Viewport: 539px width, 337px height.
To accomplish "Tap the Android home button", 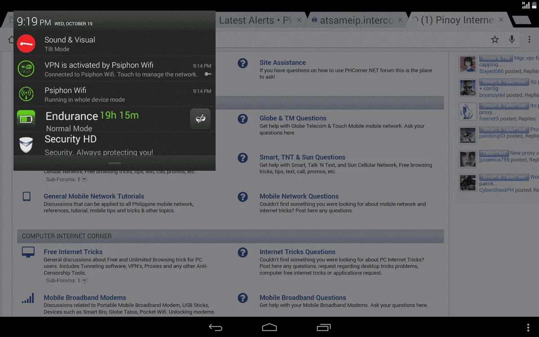I will 269,327.
